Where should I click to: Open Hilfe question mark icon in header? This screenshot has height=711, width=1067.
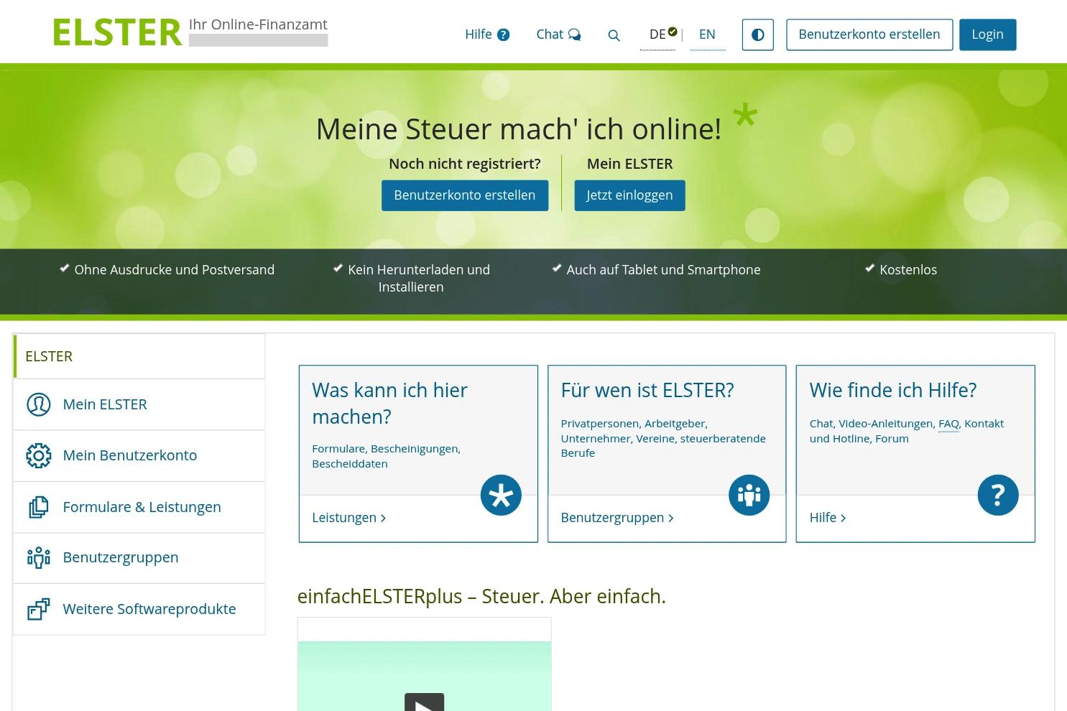click(x=504, y=34)
